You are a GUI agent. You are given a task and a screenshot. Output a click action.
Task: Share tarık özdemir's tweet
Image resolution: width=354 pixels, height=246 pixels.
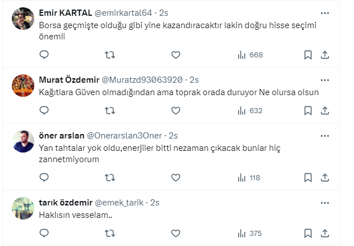325,233
